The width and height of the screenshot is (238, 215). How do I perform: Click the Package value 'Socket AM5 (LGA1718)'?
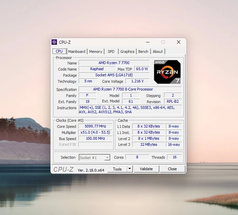tap(114, 75)
